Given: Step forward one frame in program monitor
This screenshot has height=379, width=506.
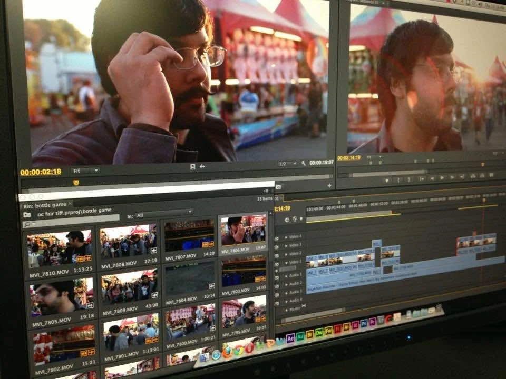Looking at the screenshot, I should [x=452, y=177].
